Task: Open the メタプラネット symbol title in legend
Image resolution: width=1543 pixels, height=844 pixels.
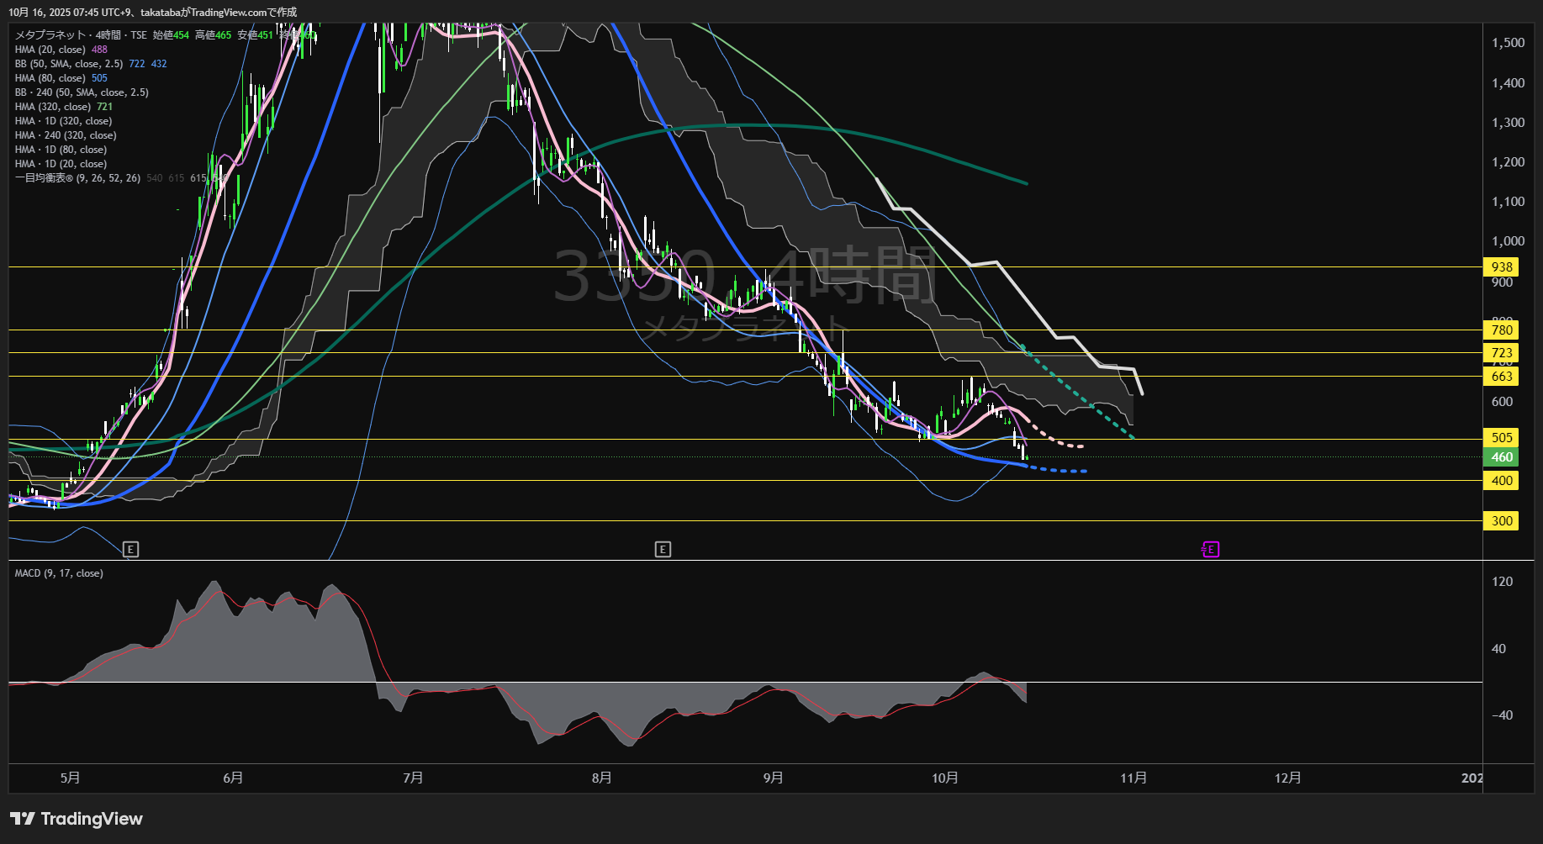Action: click(50, 35)
